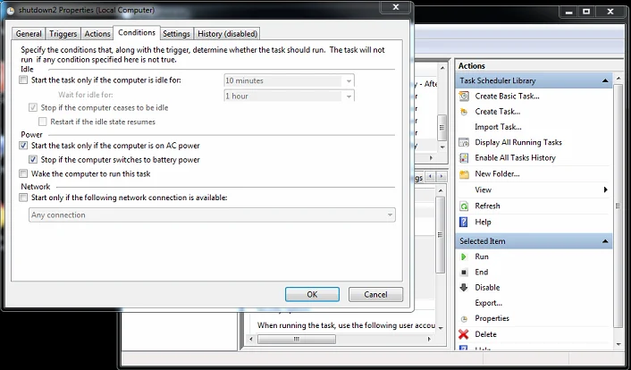Click the Refresh icon in Actions
Image resolution: width=631 pixels, height=370 pixels.
tap(464, 206)
